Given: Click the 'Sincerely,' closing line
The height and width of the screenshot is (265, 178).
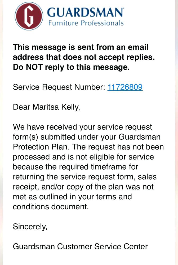Looking at the screenshot, I should 30,227.
